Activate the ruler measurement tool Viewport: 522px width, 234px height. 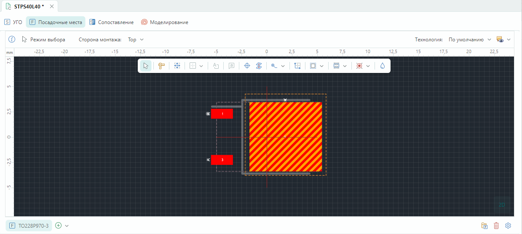point(161,66)
